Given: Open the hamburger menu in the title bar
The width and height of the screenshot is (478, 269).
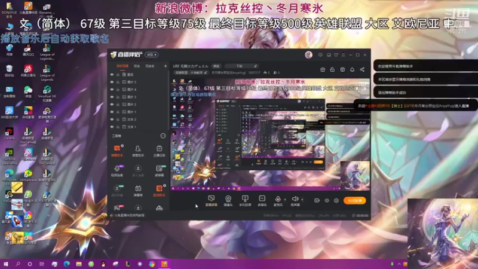Looking at the screenshot, I should pyautogui.click(x=343, y=55).
